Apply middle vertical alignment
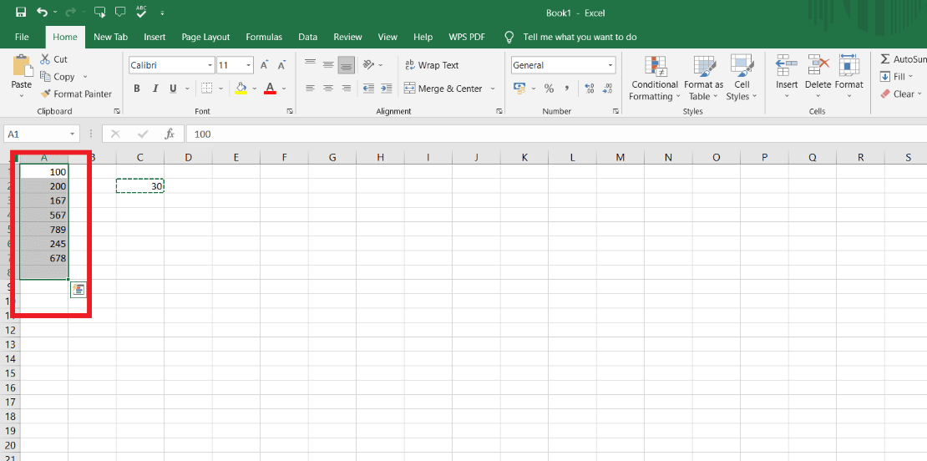The image size is (927, 461). 328,65
